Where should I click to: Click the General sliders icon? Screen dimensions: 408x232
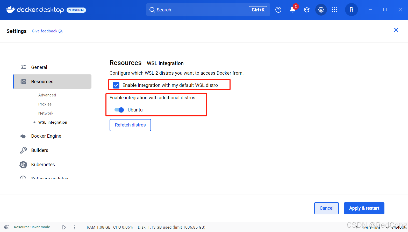tap(23, 67)
